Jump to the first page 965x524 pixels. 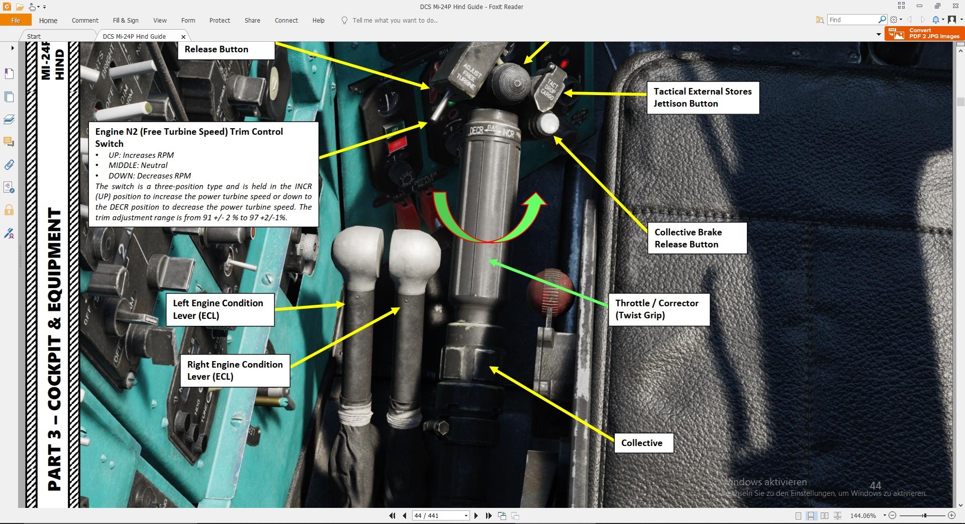click(x=393, y=515)
